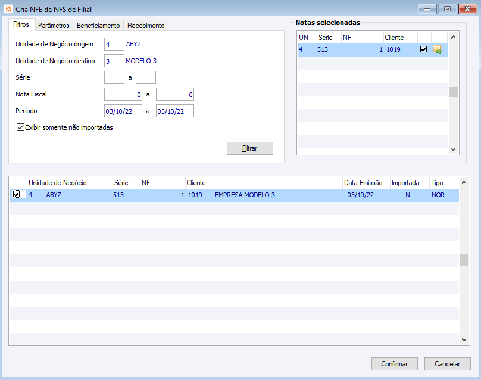Screen dimensions: 481x380
Task: Click the Período start date field
Action: pyautogui.click(x=123, y=111)
